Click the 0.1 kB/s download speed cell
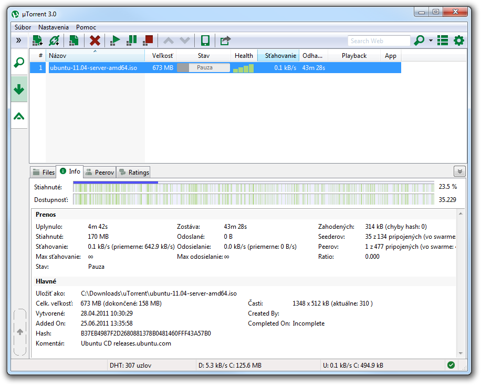Image resolution: width=481 pixels, height=385 pixels. coord(285,68)
